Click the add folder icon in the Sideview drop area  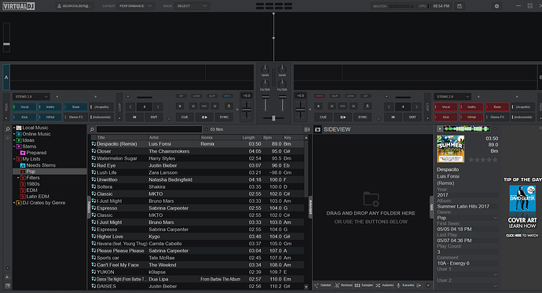pyautogui.click(x=371, y=199)
